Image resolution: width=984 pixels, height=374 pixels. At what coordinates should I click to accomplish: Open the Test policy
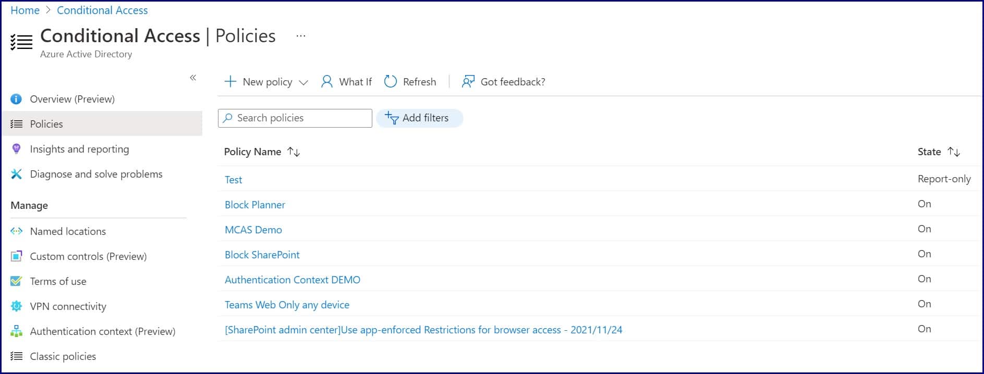(x=234, y=180)
